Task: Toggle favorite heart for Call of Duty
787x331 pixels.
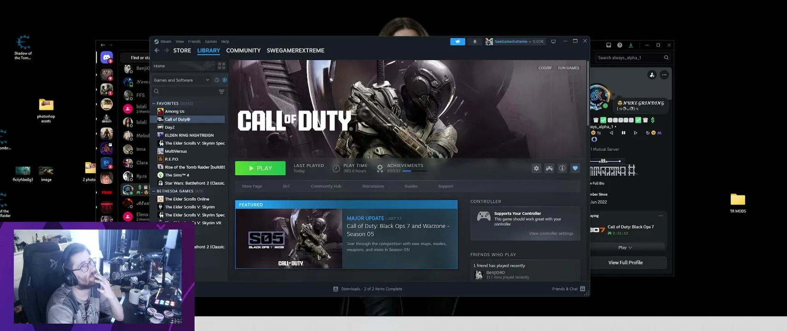Action: [575, 168]
